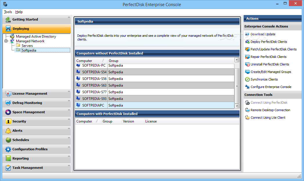Click the Connect Using PerfectDisk icon

(x=247, y=103)
